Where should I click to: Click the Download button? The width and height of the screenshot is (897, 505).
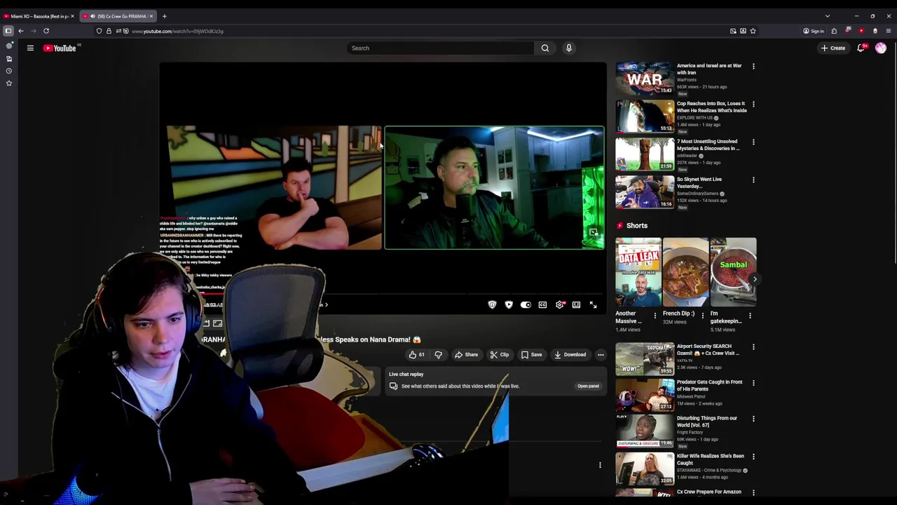(570, 355)
